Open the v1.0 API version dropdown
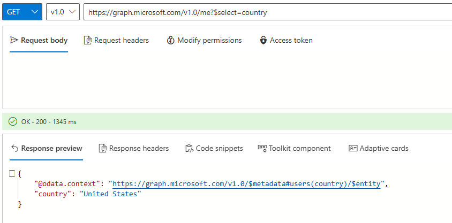The width and height of the screenshot is (452, 223). (63, 12)
